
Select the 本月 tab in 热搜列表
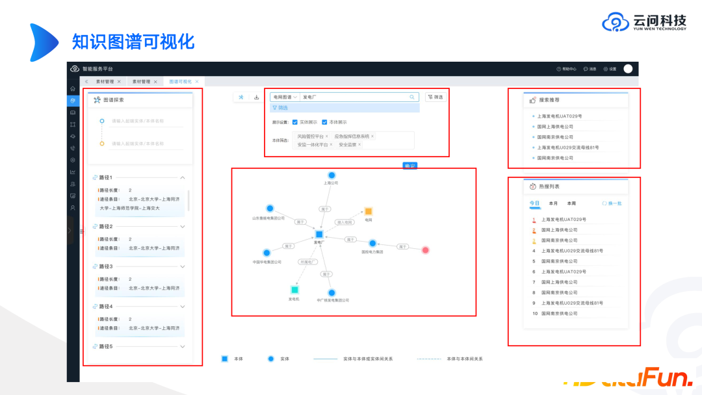(x=553, y=203)
